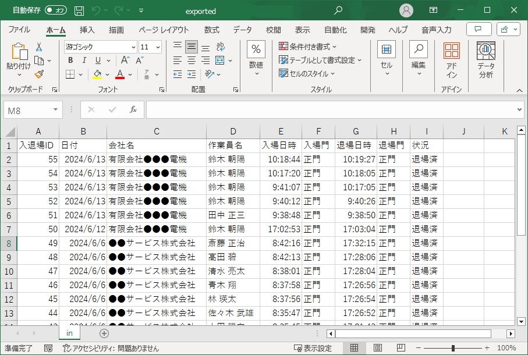Click the Borders icon
528x355 pixels.
click(70, 74)
